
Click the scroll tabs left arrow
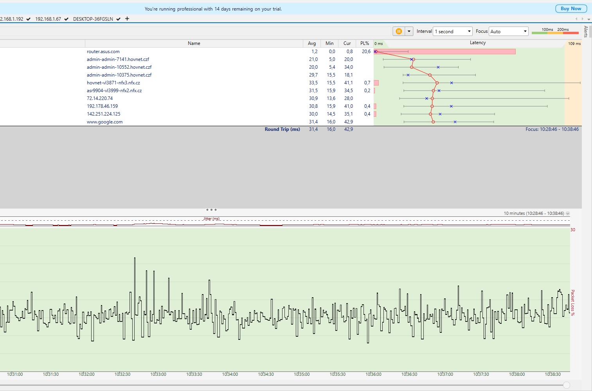(576, 19)
